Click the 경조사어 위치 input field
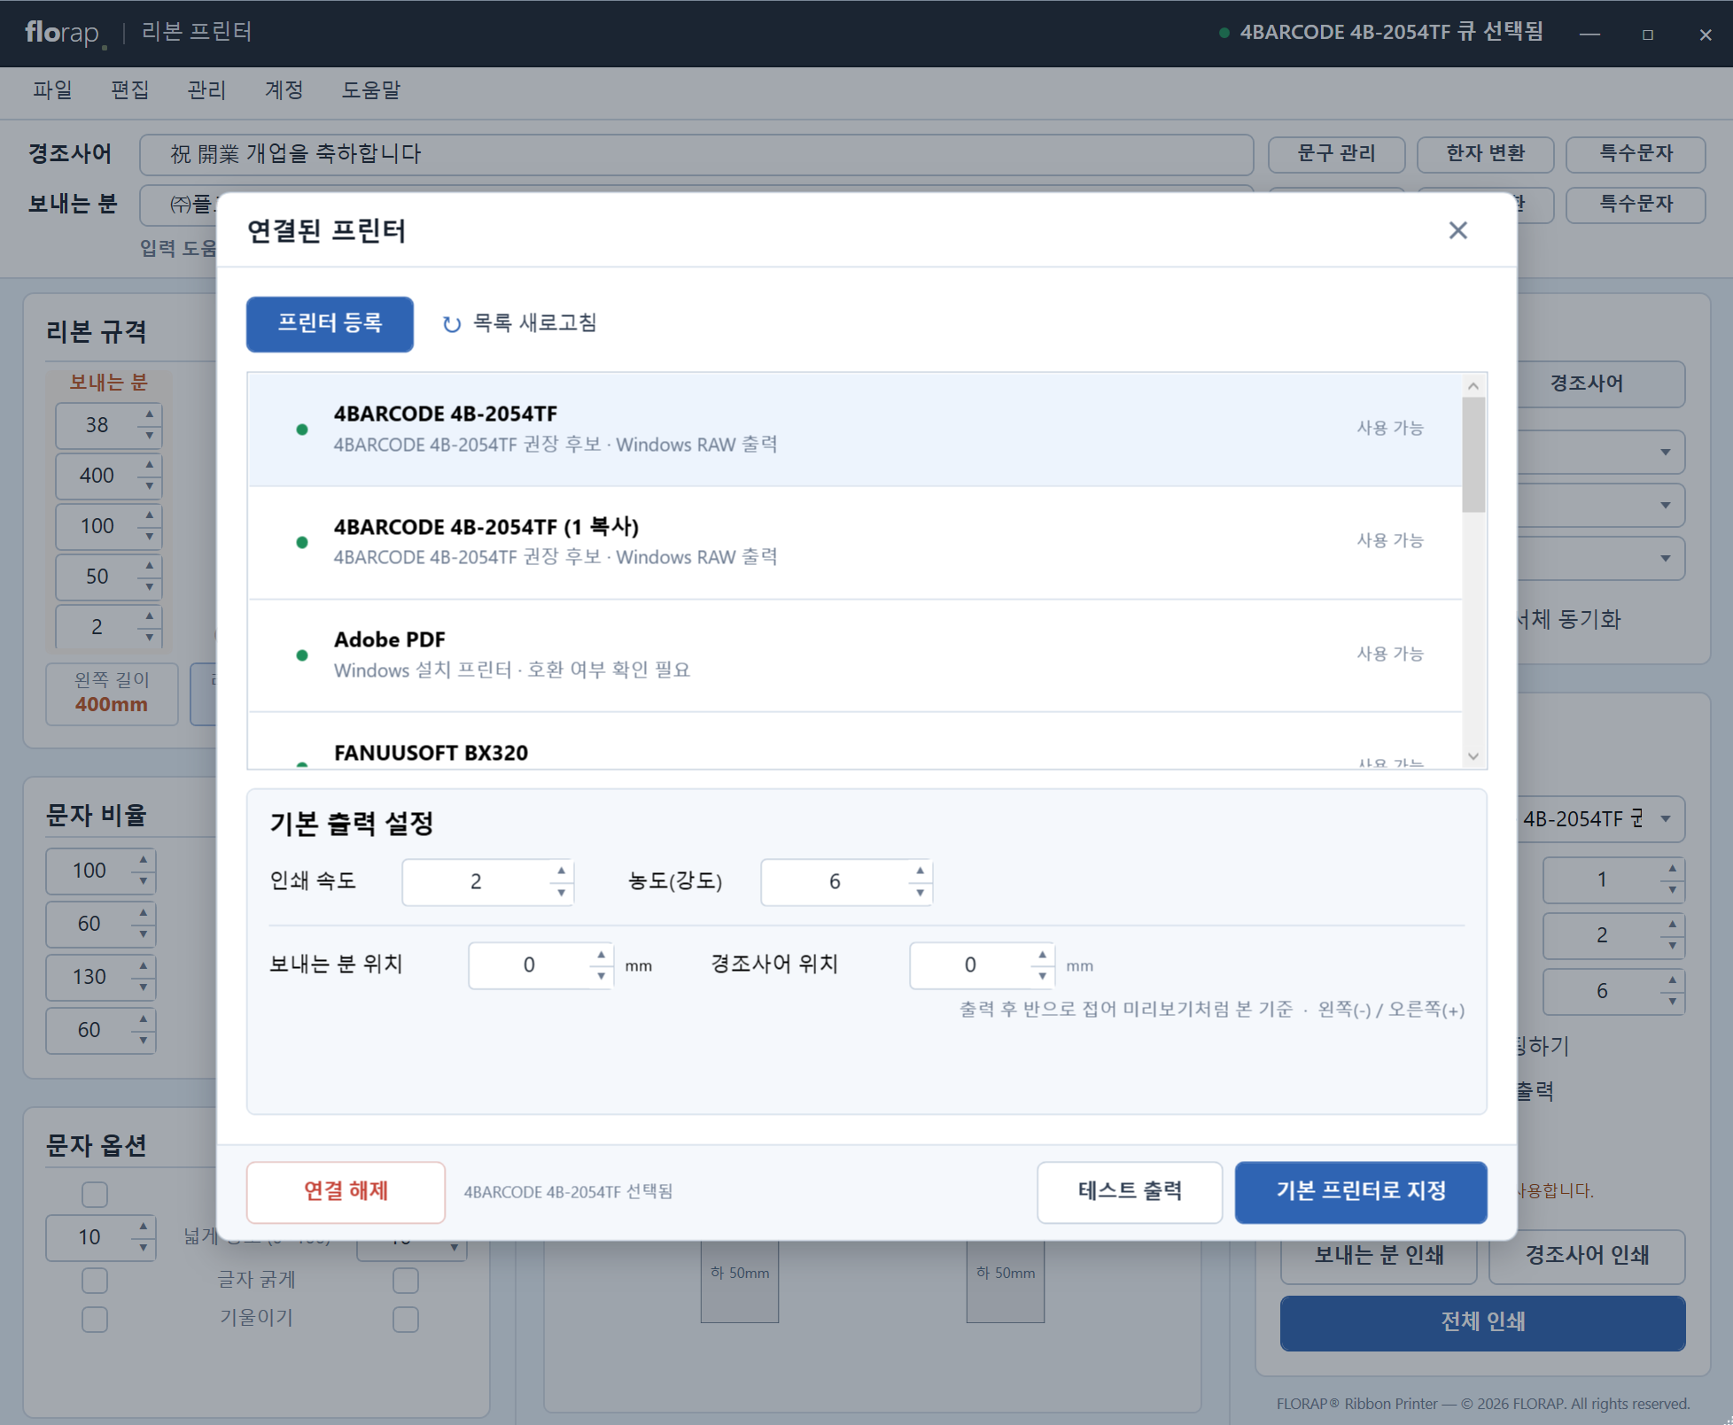This screenshot has height=1425, width=1733. pos(971,965)
